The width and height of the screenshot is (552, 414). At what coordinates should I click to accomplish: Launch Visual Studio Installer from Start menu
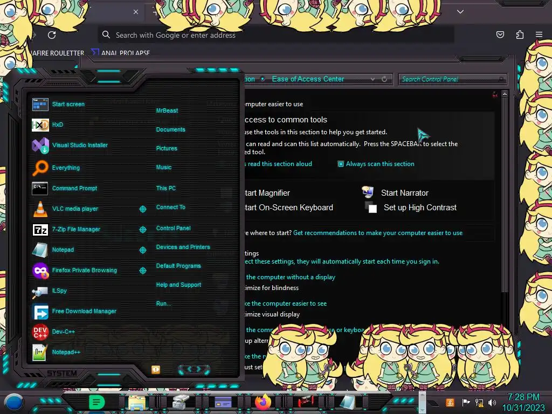70,145
